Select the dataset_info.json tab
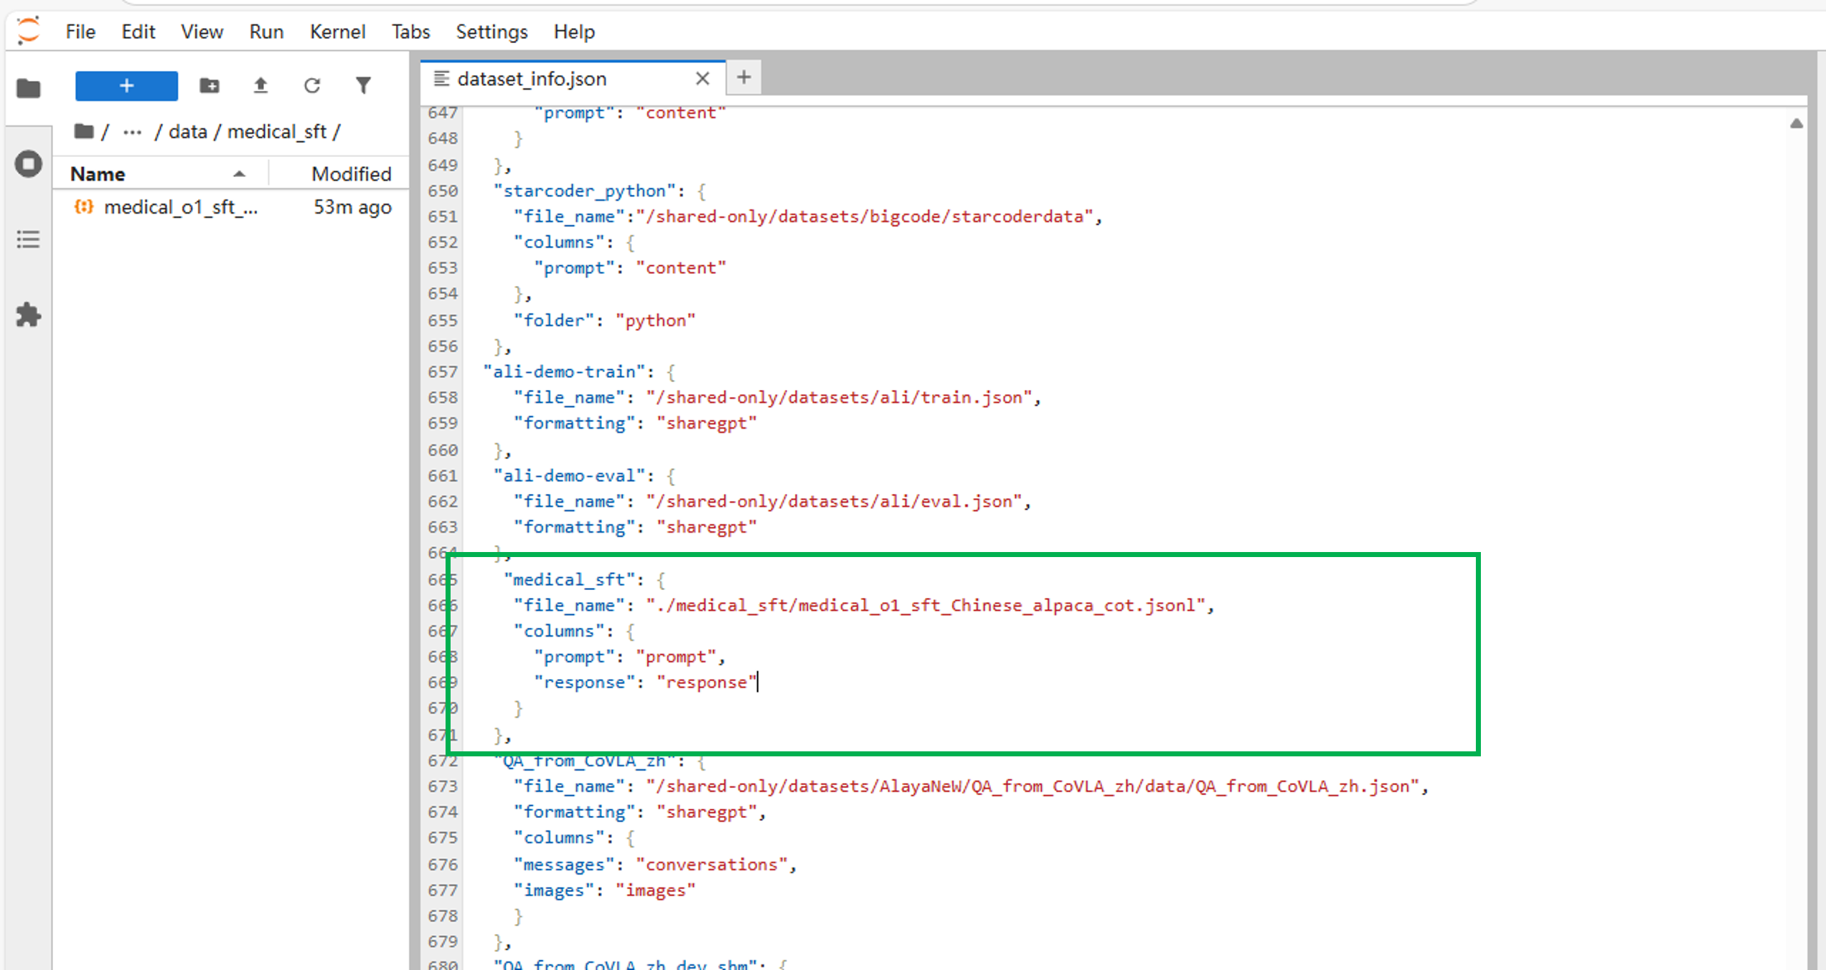The image size is (1826, 970). pyautogui.click(x=531, y=79)
